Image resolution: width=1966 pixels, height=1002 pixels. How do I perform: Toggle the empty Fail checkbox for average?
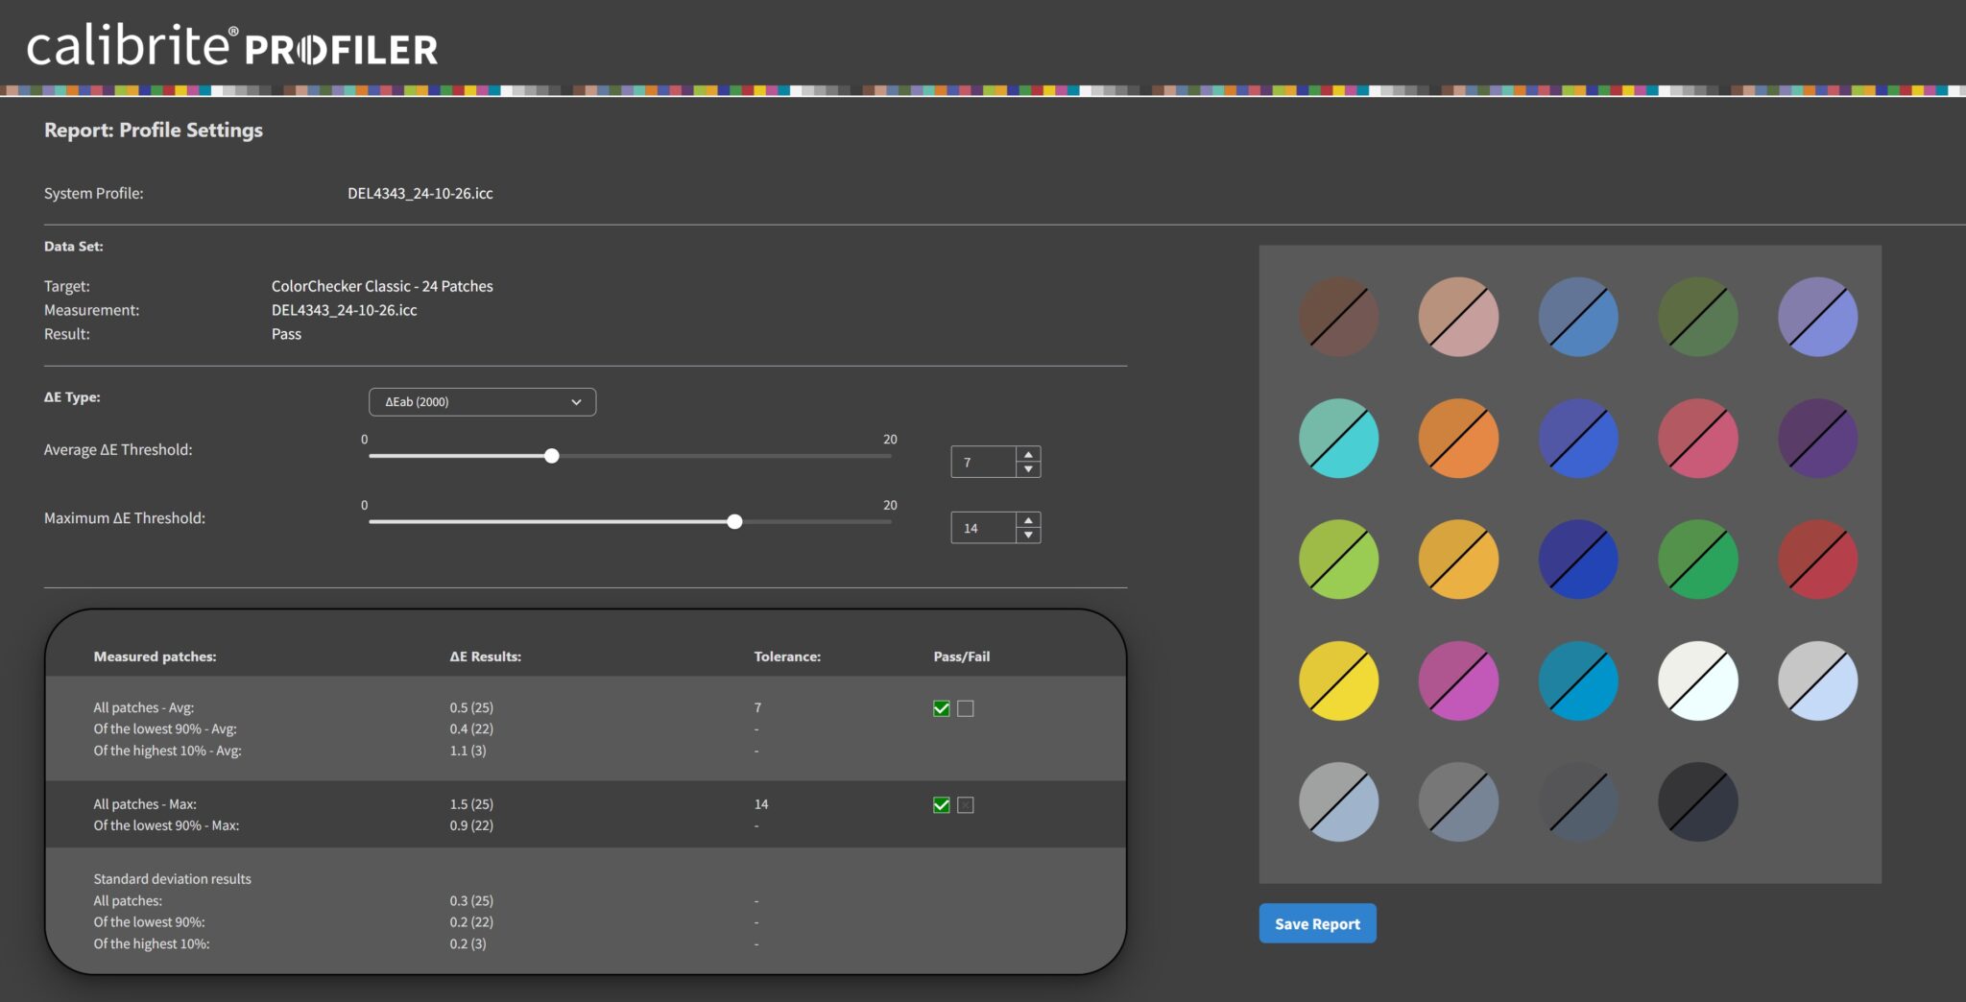coord(966,708)
